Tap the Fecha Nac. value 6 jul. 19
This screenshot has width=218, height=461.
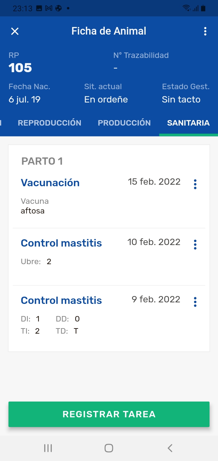tap(25, 99)
